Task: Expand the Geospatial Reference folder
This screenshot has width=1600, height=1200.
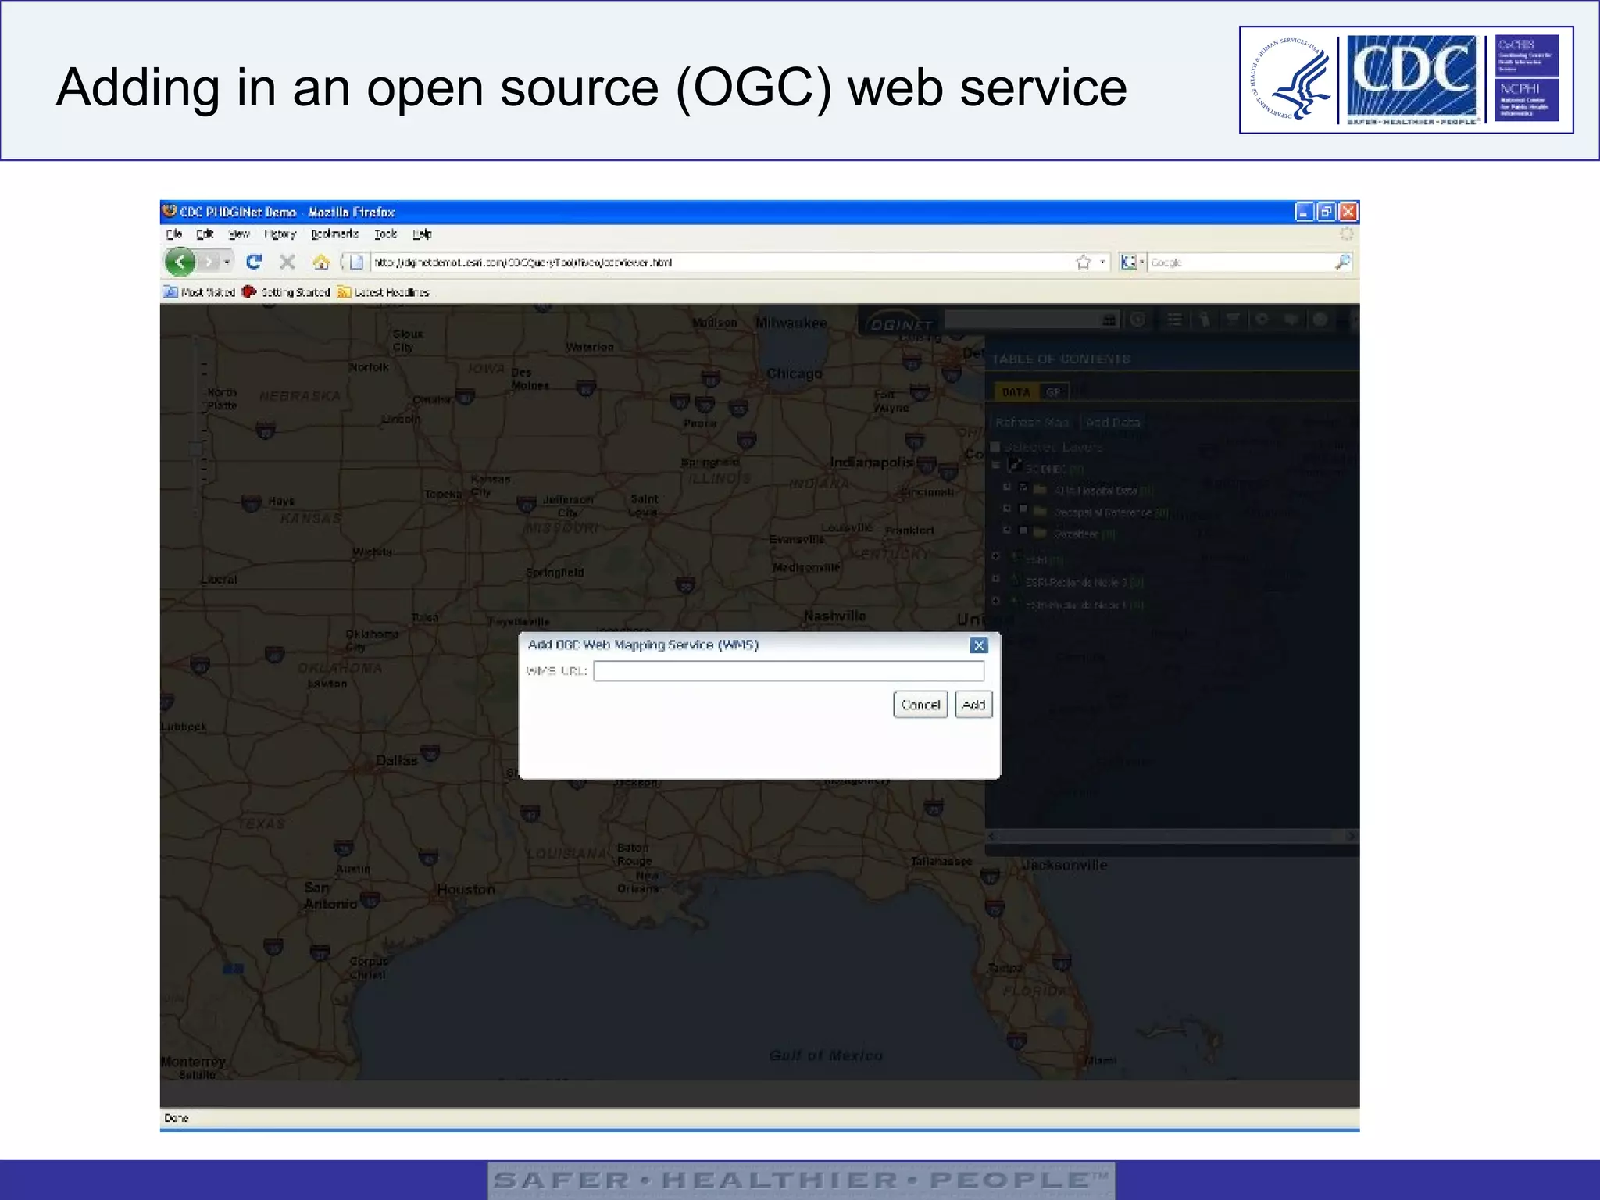Action: coord(1007,509)
